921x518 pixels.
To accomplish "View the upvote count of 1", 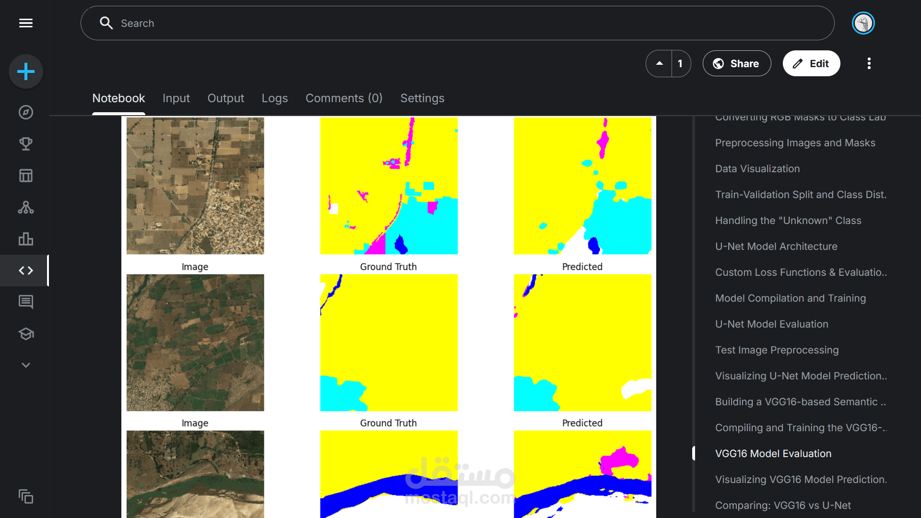I will [680, 63].
